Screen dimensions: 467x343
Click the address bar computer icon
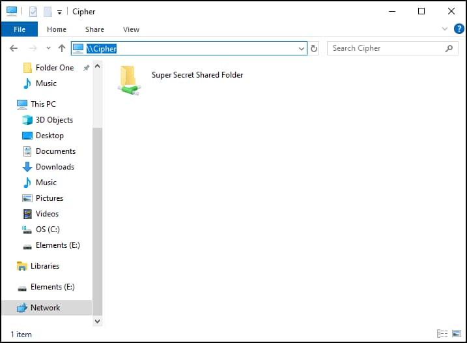click(78, 48)
